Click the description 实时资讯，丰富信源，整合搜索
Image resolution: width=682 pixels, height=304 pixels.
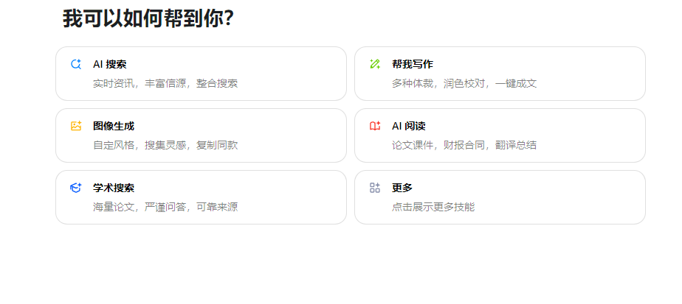click(165, 84)
